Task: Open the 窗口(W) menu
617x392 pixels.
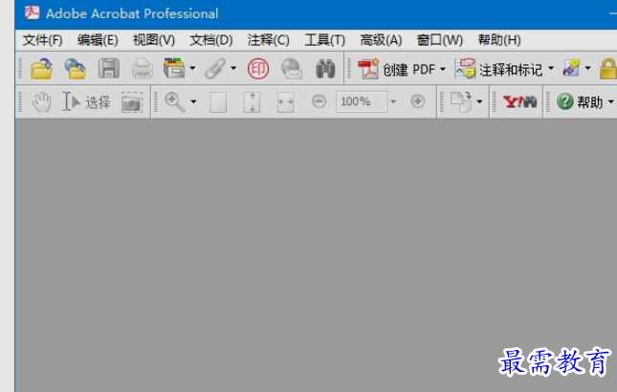Action: click(x=439, y=40)
